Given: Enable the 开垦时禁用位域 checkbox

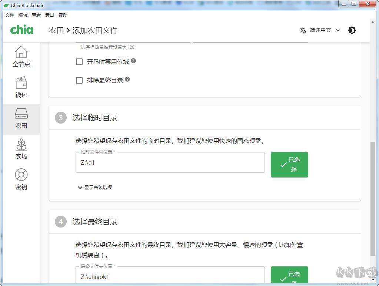Looking at the screenshot, I should [x=79, y=62].
